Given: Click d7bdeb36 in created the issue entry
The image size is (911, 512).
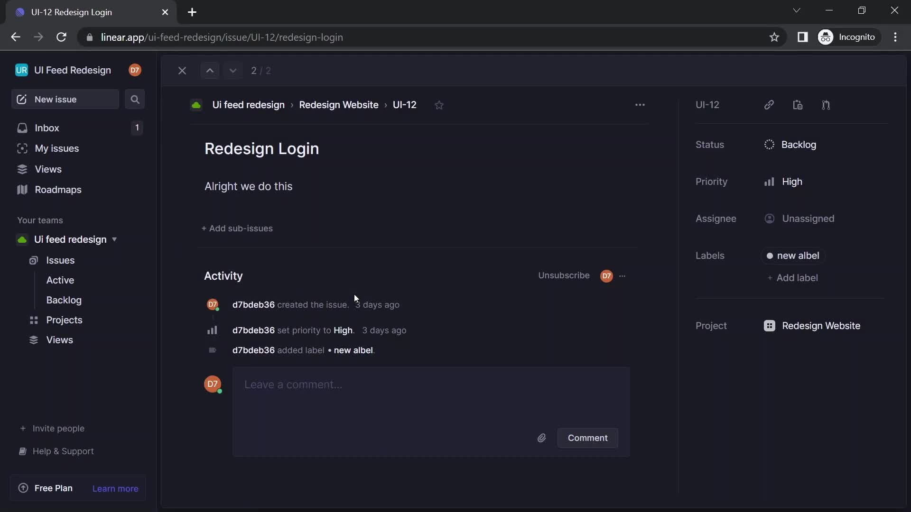Looking at the screenshot, I should (x=253, y=305).
